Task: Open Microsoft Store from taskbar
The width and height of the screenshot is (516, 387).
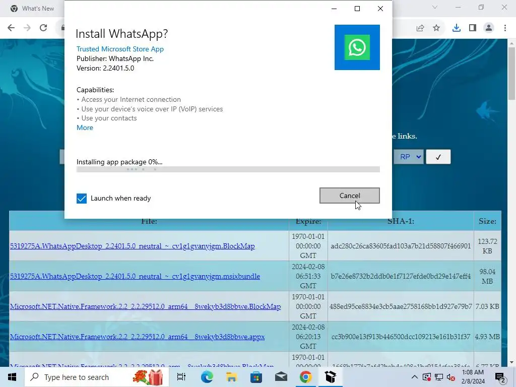Action: click(x=256, y=377)
